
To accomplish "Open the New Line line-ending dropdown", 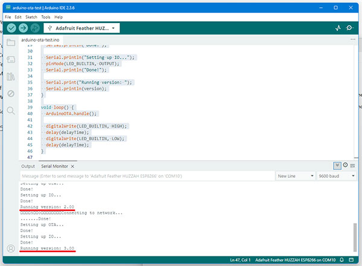I will [296, 176].
